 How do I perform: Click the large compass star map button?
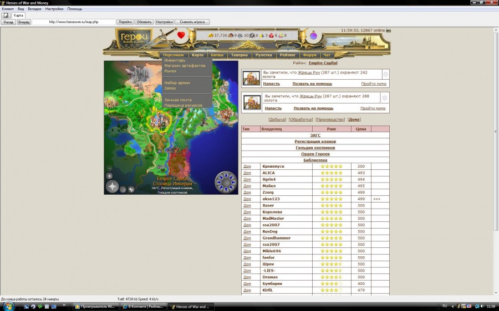coord(112,186)
